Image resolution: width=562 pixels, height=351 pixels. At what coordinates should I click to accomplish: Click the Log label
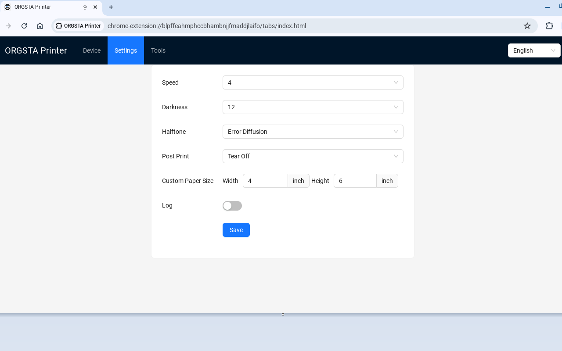point(167,205)
